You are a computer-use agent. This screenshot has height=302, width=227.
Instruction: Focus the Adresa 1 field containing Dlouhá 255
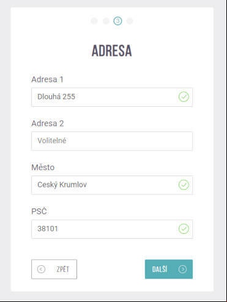pos(112,97)
